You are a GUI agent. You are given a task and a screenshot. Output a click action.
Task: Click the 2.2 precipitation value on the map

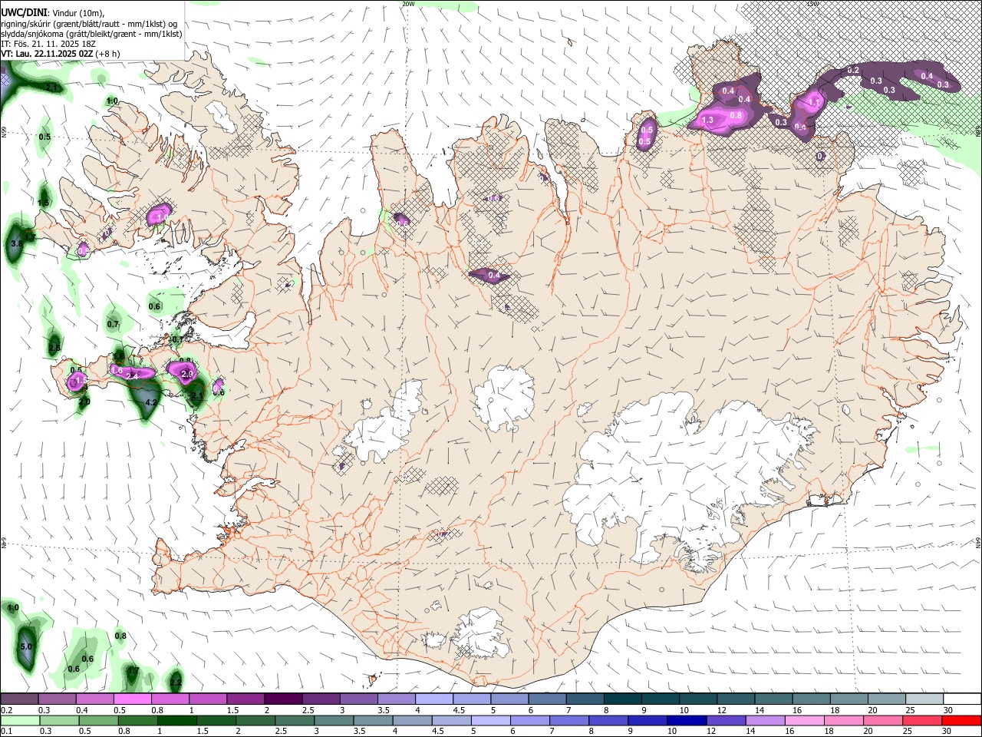(176, 682)
